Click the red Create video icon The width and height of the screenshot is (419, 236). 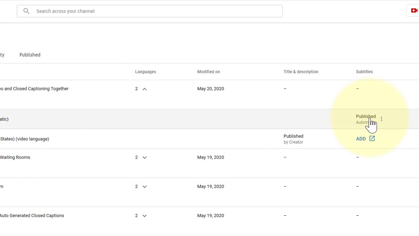pyautogui.click(x=414, y=10)
